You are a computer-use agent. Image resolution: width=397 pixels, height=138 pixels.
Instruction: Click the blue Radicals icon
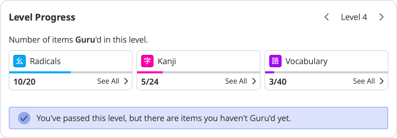coord(20,61)
